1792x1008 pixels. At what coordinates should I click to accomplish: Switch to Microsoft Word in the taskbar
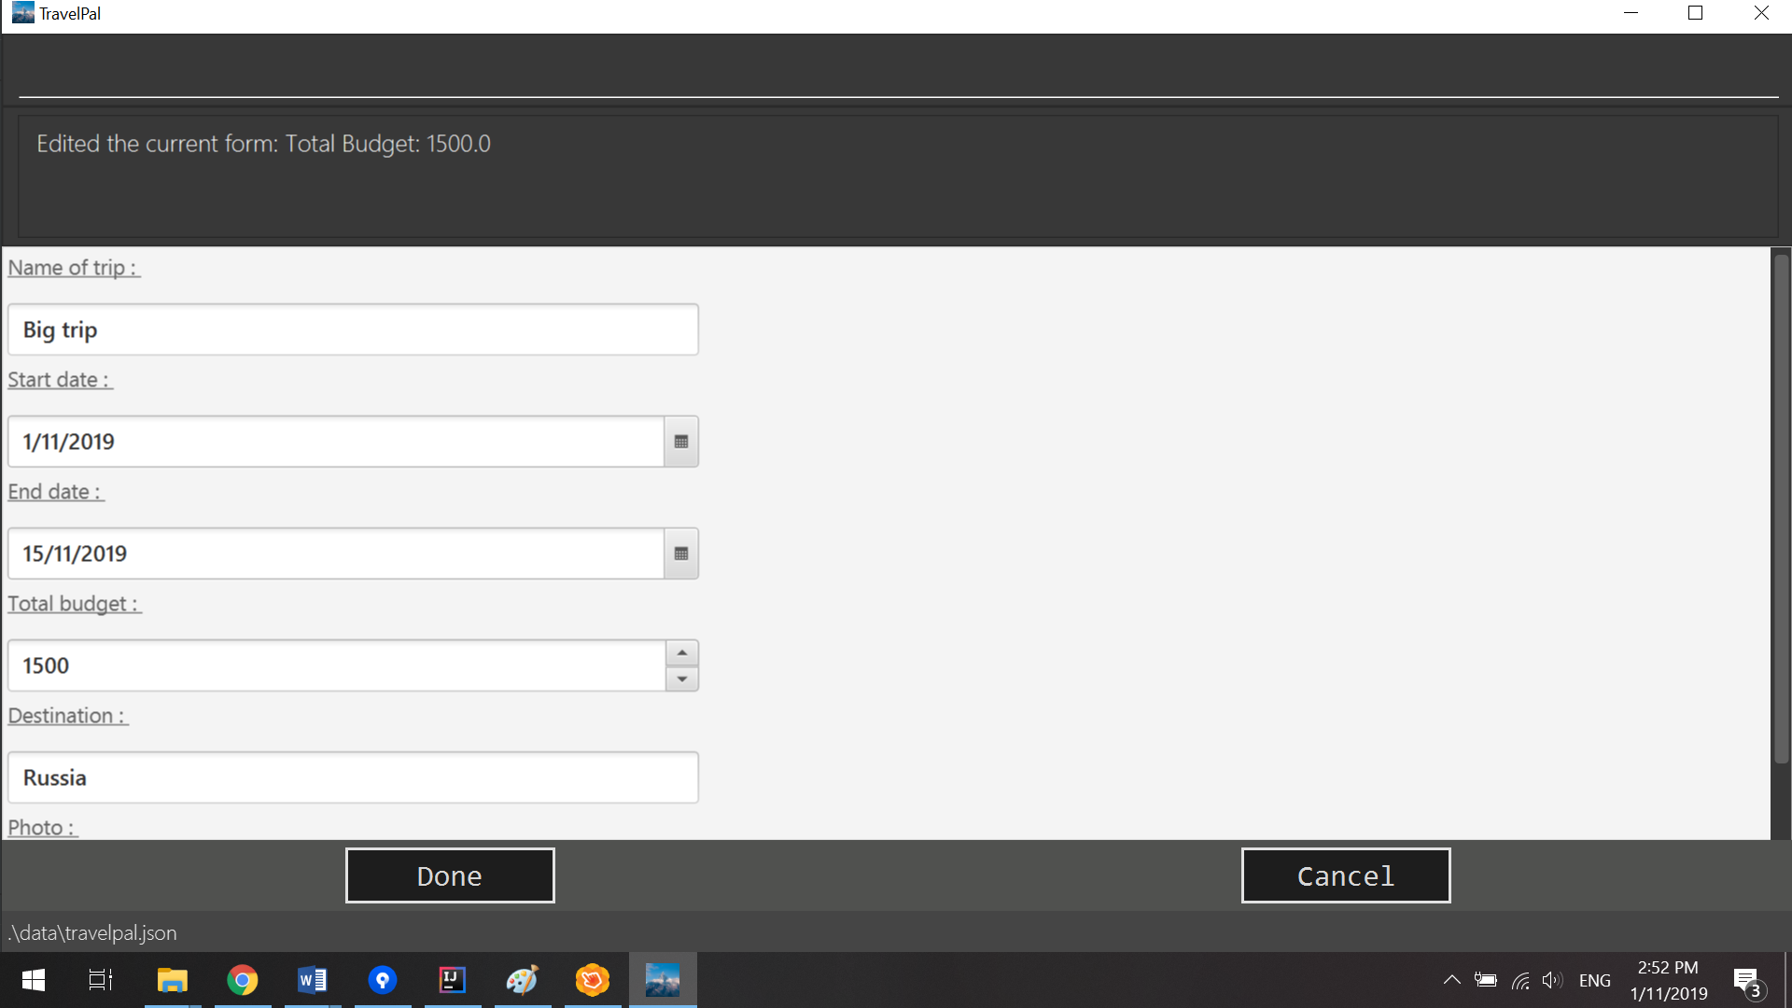(313, 980)
